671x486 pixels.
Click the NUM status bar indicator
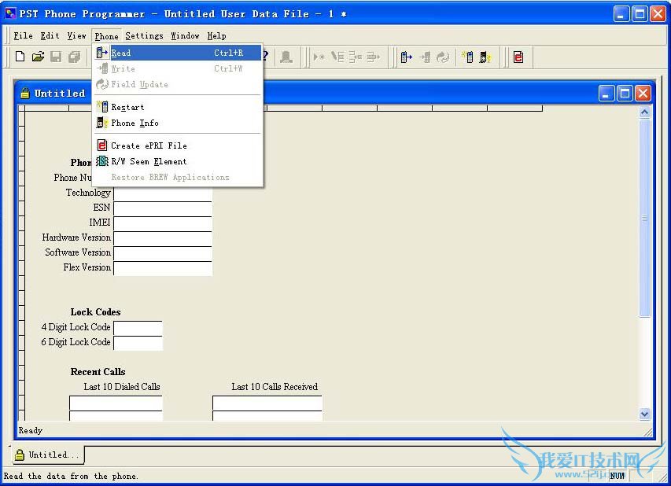(x=617, y=475)
